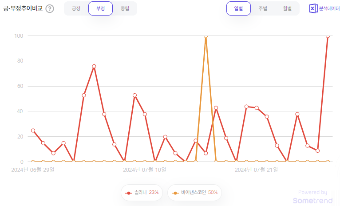Click the 2024년 07월 21일 axis label
This screenshot has height=206, width=340.
[256, 170]
